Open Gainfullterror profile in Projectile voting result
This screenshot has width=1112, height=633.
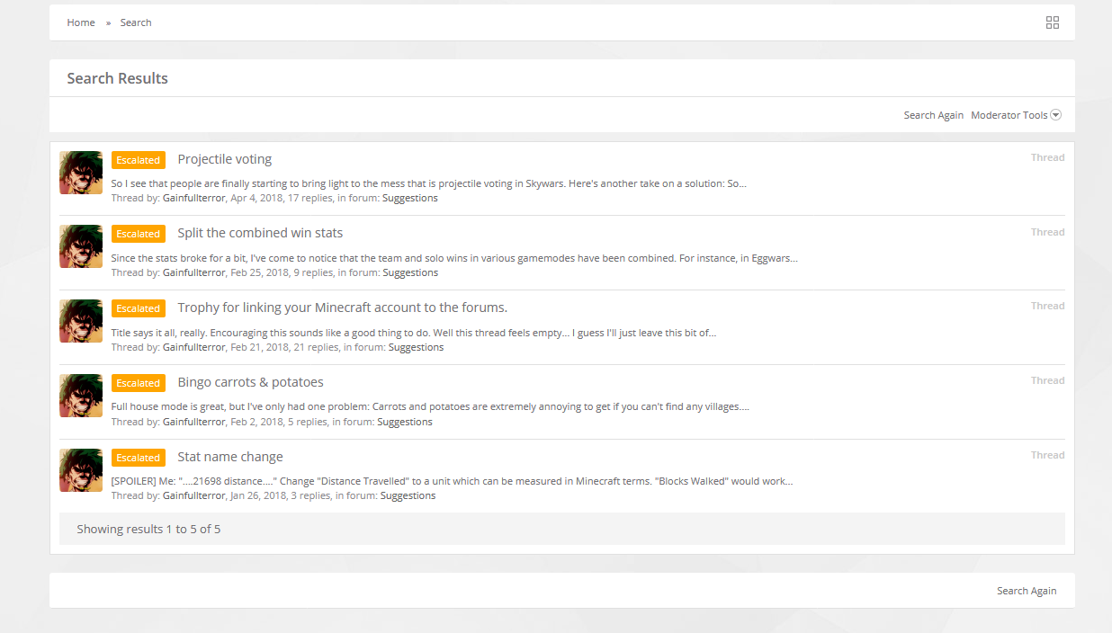(x=194, y=198)
